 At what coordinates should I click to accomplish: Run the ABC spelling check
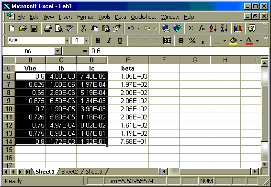click(69, 28)
